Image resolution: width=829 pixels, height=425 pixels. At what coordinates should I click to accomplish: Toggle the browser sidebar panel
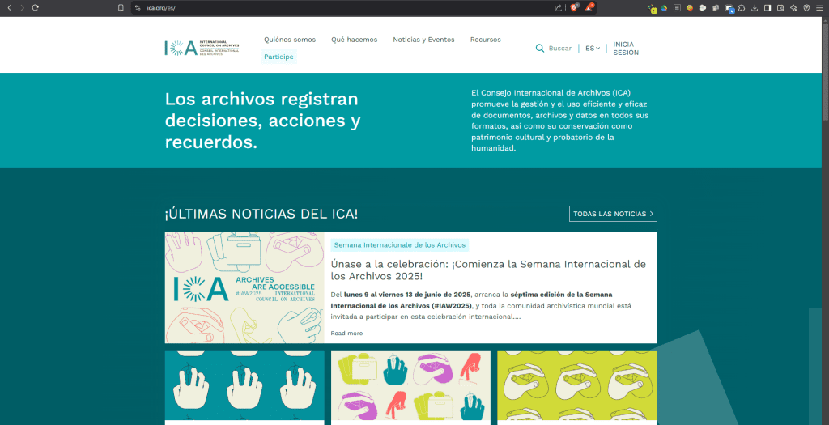point(767,8)
